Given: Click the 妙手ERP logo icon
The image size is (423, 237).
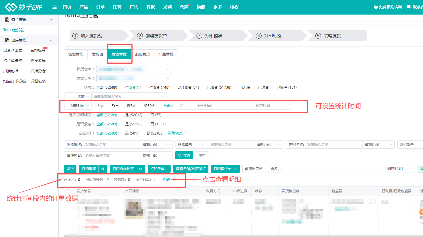Looking at the screenshot, I should point(11,7).
